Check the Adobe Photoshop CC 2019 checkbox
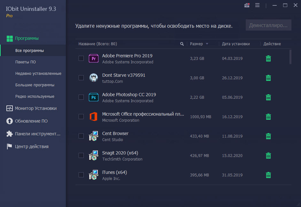Viewport: 301px width, 207px height. click(81, 97)
